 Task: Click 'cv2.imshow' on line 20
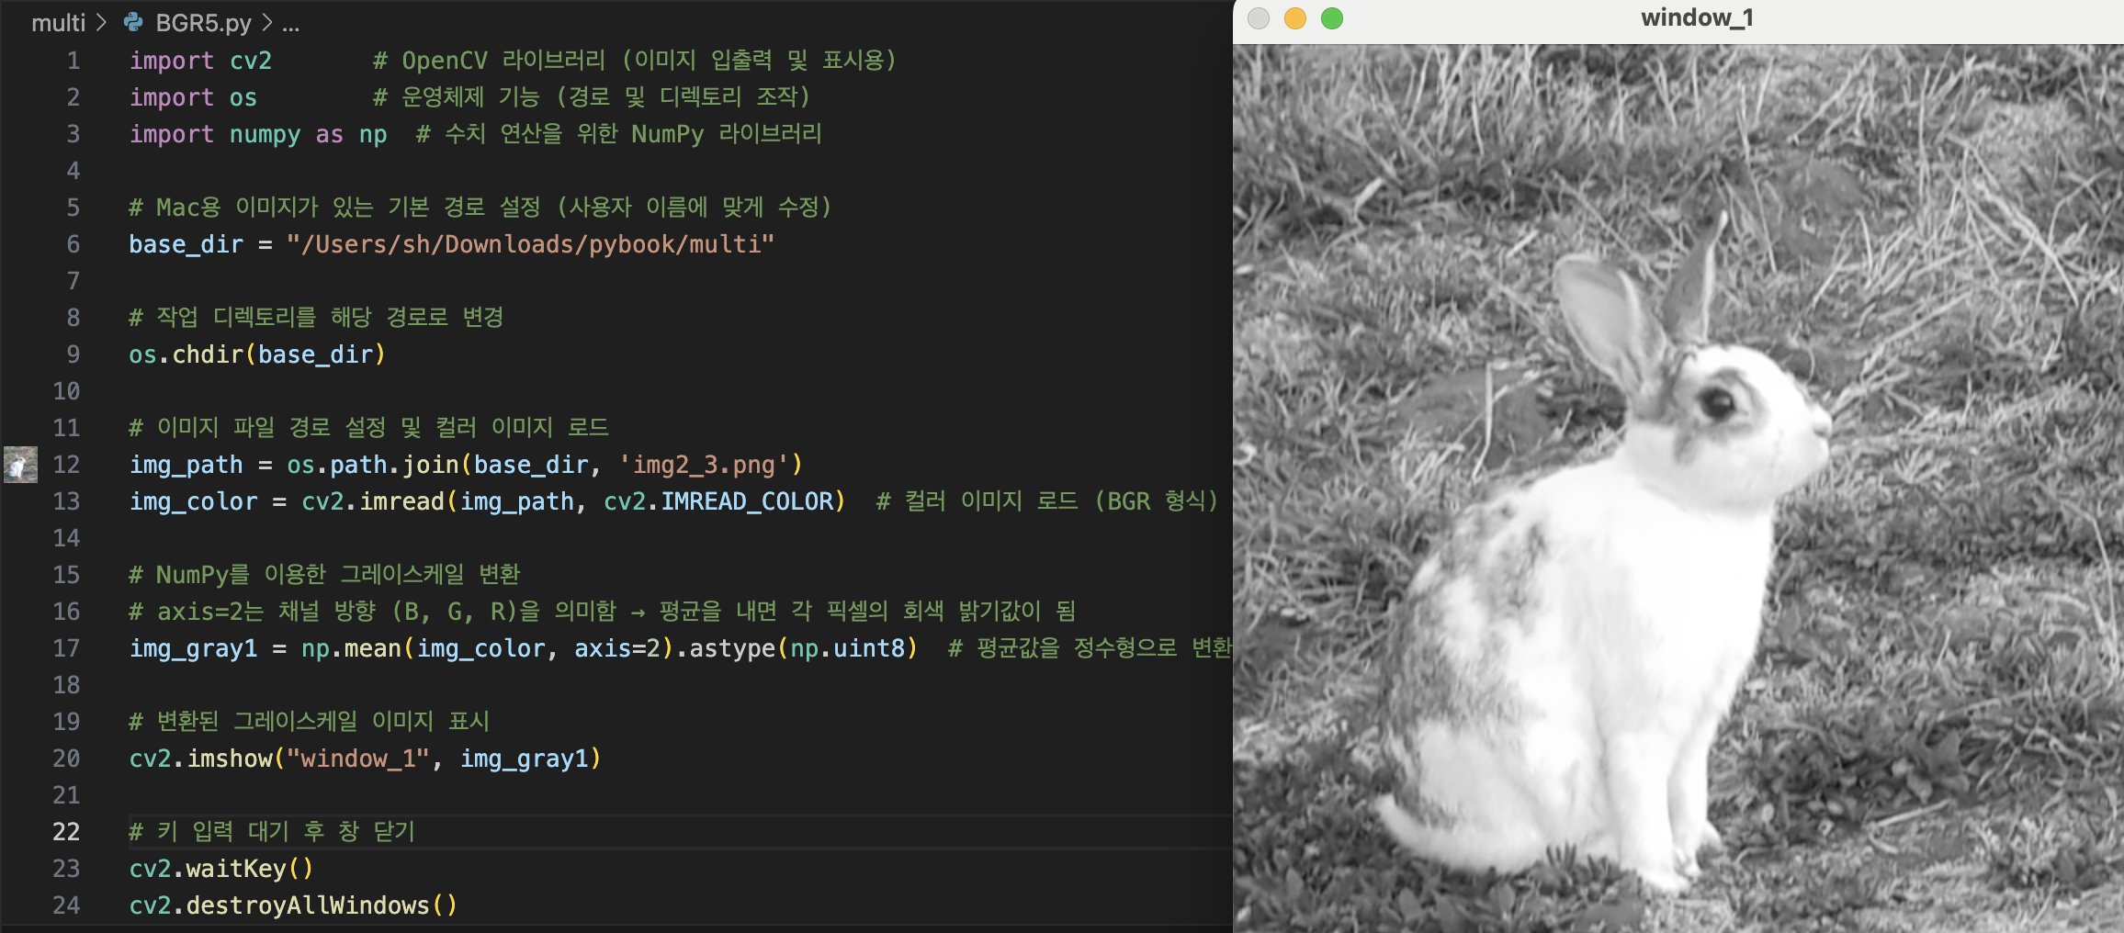click(x=200, y=759)
